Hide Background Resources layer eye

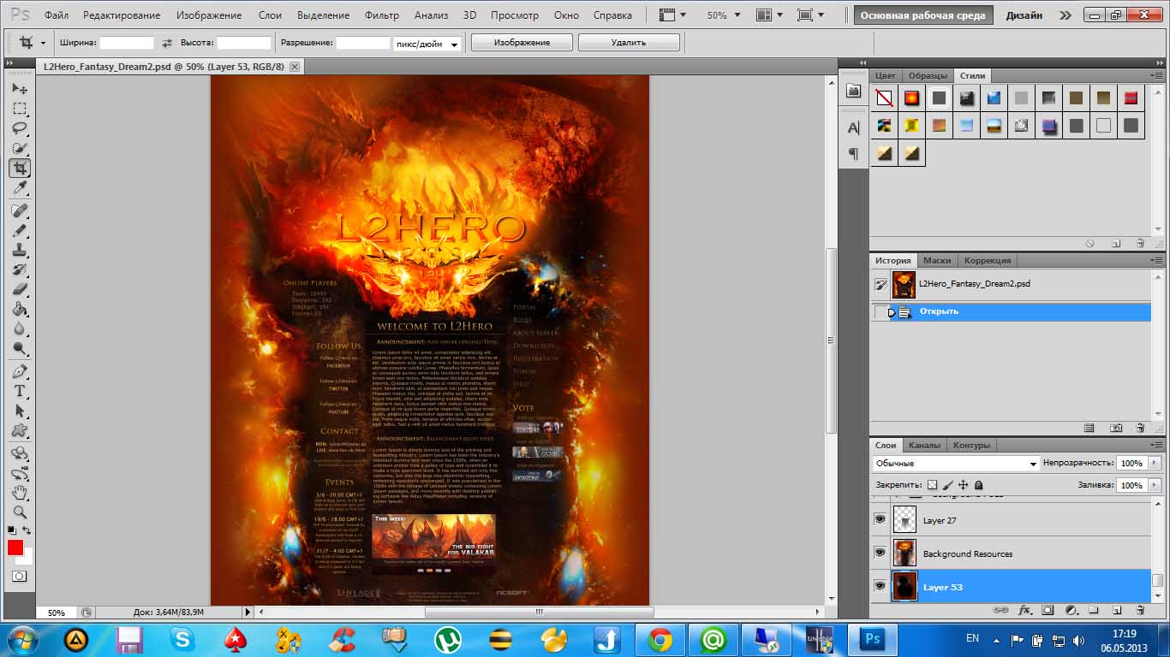pos(880,553)
